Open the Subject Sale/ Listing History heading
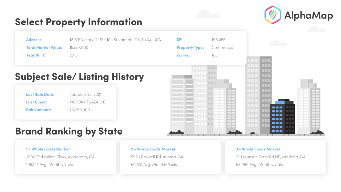The width and height of the screenshot is (341, 192). tap(79, 77)
